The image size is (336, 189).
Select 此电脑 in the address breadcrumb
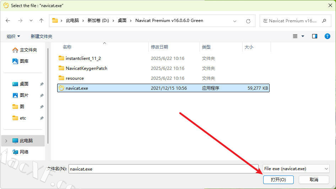click(x=72, y=21)
